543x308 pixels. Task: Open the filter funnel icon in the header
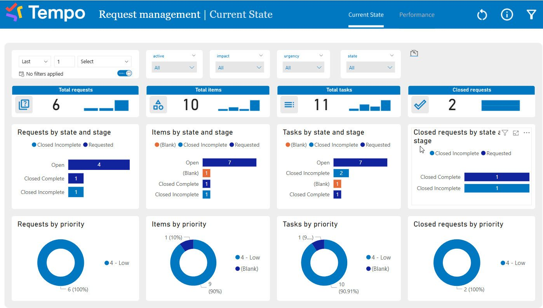click(x=531, y=15)
